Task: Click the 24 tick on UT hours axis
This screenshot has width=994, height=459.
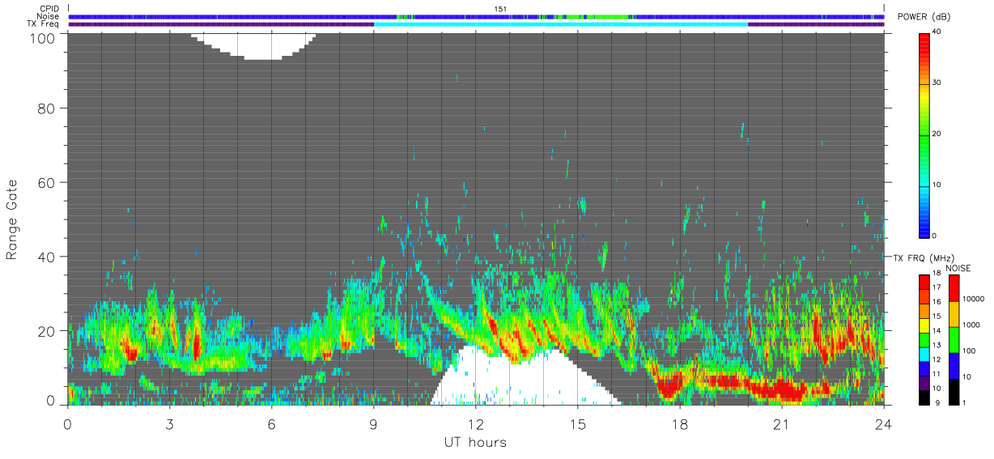Action: [883, 424]
